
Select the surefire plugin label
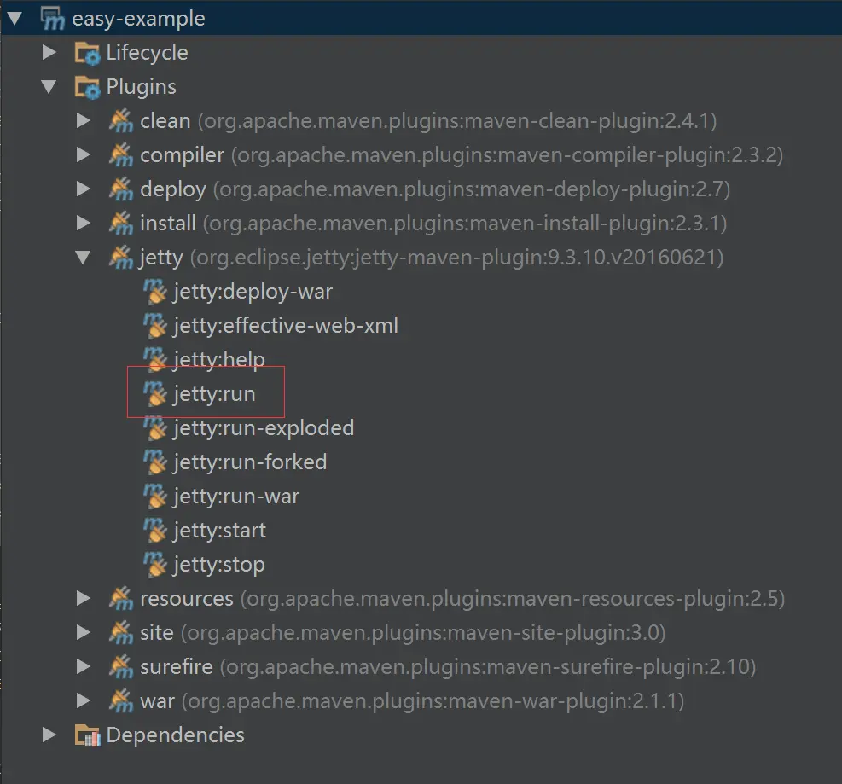(x=177, y=667)
